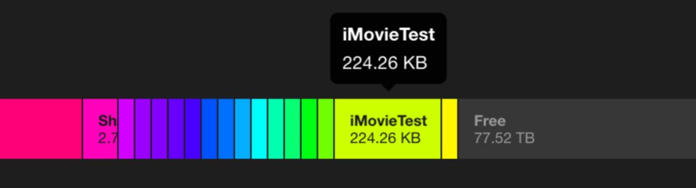Screen dimensions: 696x188
Task: Click the magenta segment labeled 'Sh'
Action: click(x=100, y=129)
